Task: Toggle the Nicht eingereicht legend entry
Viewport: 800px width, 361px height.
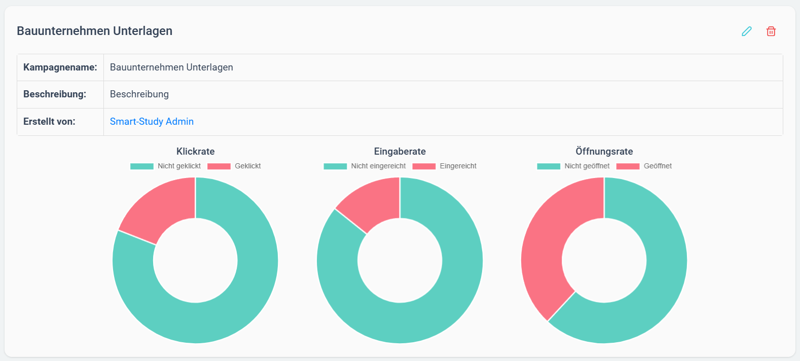Action: 365,166
